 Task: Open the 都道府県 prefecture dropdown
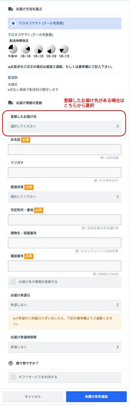coord(64,197)
